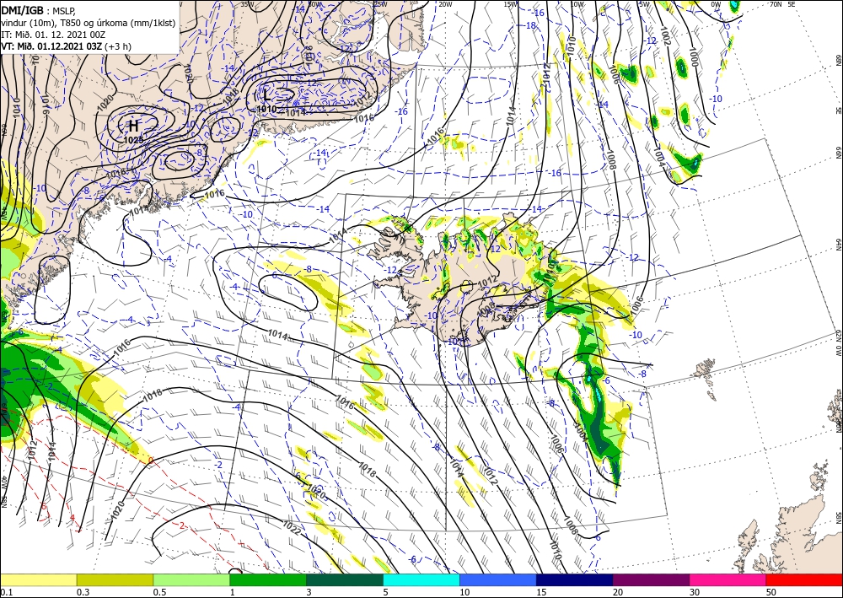843x598 pixels.
Task: Click the '35W' longitude label at top
Action: tap(247, 4)
